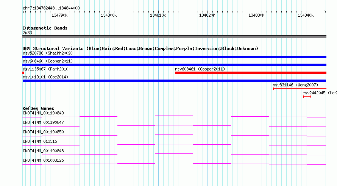Click the nsv520786 (Shaikh2009) blue gain bar
Viewport: 337px width, 186px height.
pyautogui.click(x=174, y=57)
